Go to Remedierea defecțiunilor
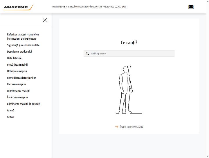The height and width of the screenshot is (158, 209). pyautogui.click(x=21, y=78)
